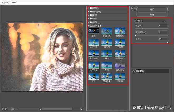Select the 粗糙蜡笔 filter thumbnail
The height and width of the screenshot is (112, 174).
[120, 31]
